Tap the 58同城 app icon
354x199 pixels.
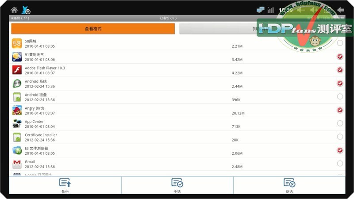17,43
